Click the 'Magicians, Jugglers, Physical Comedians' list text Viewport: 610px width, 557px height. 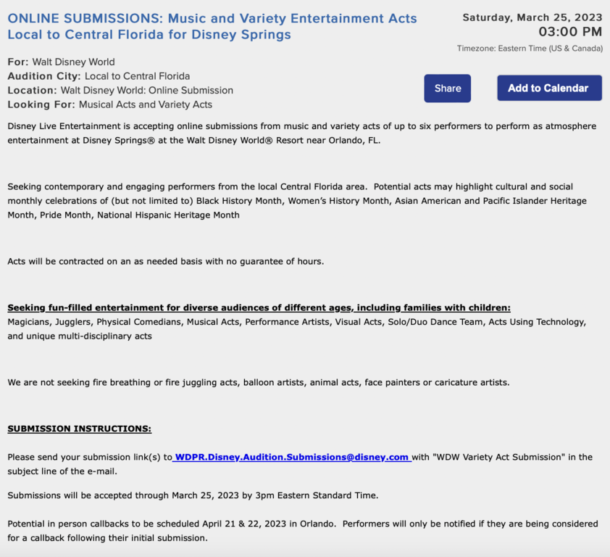coord(296,329)
